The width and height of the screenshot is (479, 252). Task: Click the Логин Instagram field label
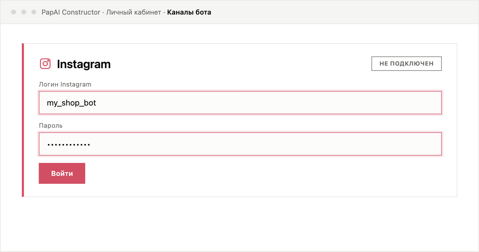(x=65, y=85)
